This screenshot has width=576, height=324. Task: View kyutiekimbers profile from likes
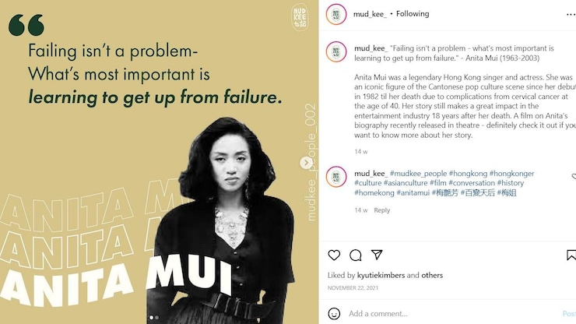tap(381, 275)
